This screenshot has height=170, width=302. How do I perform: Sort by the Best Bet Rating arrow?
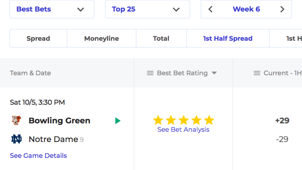click(x=214, y=73)
